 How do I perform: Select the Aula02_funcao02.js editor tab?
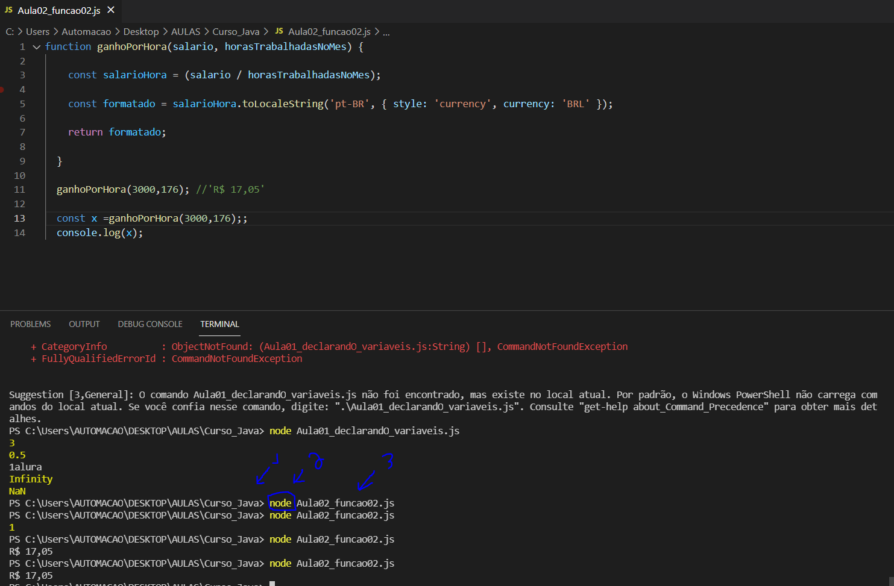[60, 11]
